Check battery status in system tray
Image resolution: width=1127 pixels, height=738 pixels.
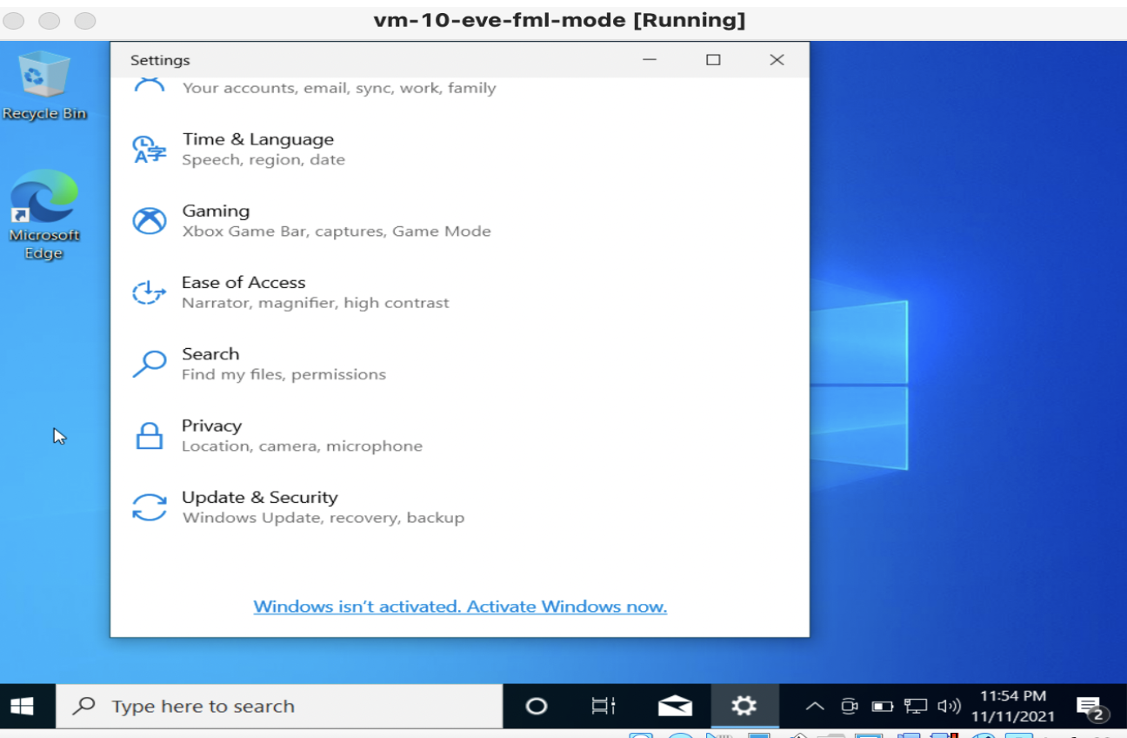coord(883,706)
